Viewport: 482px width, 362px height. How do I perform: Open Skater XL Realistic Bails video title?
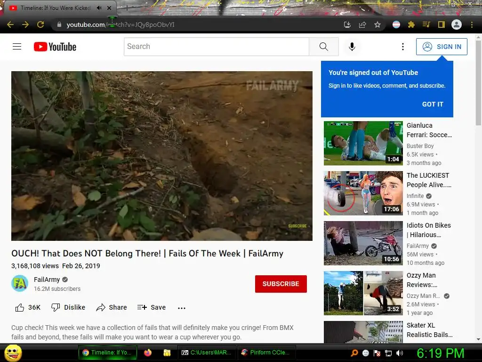429,330
